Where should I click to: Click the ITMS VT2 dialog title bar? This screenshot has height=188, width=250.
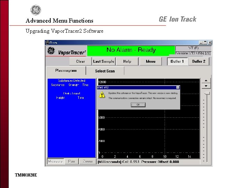(x=138, y=87)
